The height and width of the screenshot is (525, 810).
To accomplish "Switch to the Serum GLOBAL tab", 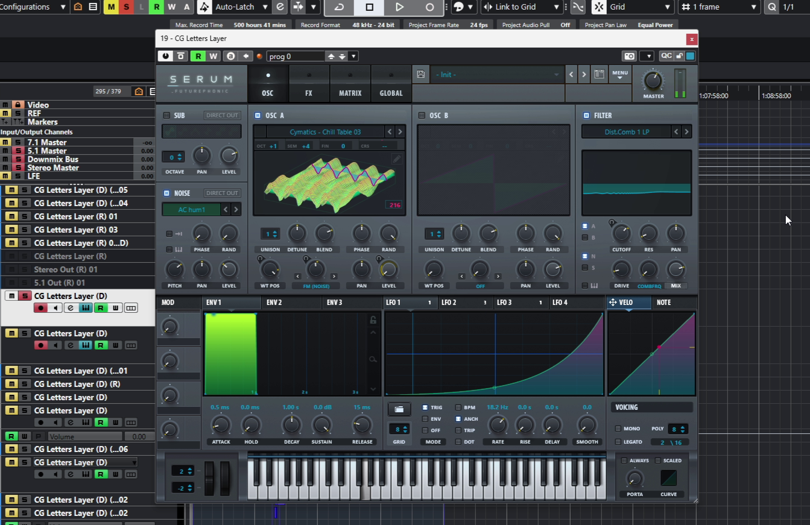I will (391, 84).
